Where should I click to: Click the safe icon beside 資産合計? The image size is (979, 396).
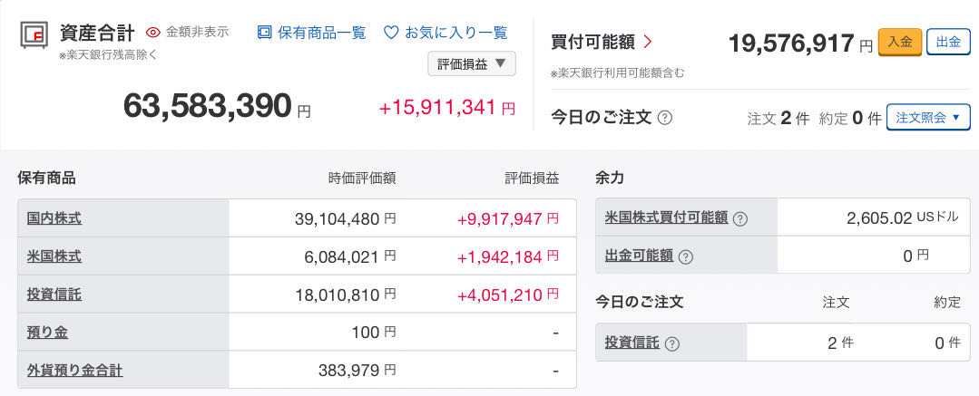[34, 34]
